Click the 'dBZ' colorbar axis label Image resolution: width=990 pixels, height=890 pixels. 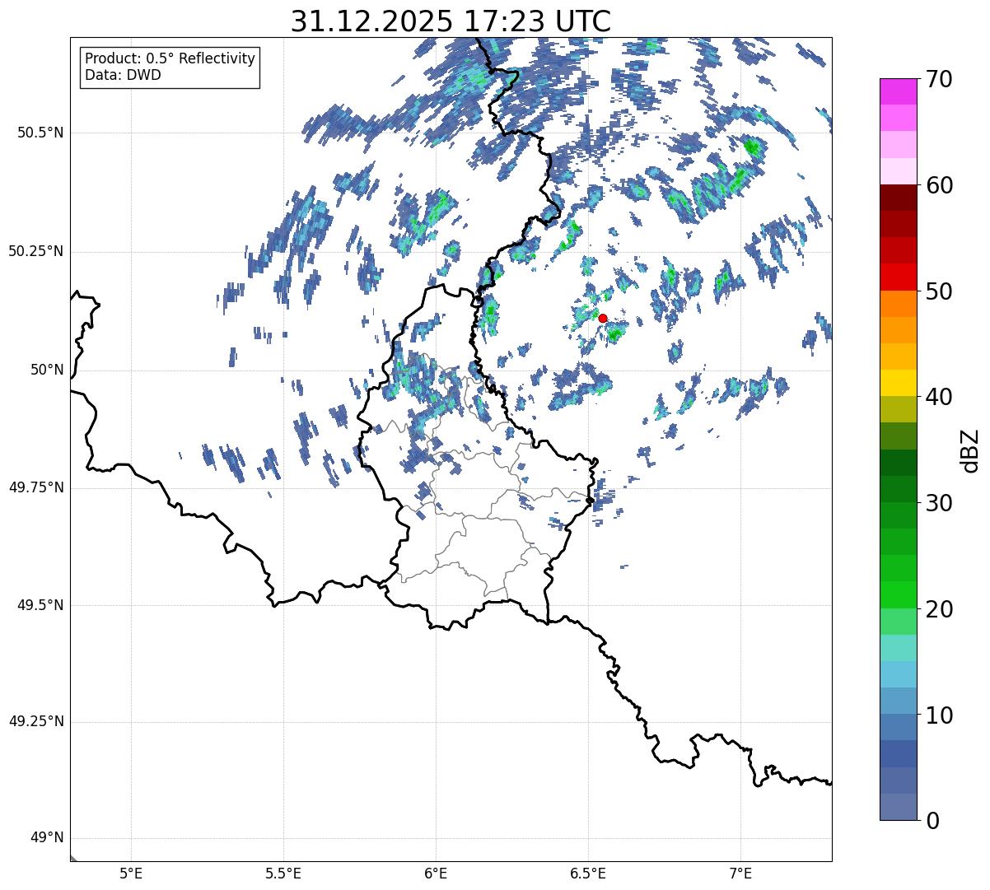coord(970,450)
